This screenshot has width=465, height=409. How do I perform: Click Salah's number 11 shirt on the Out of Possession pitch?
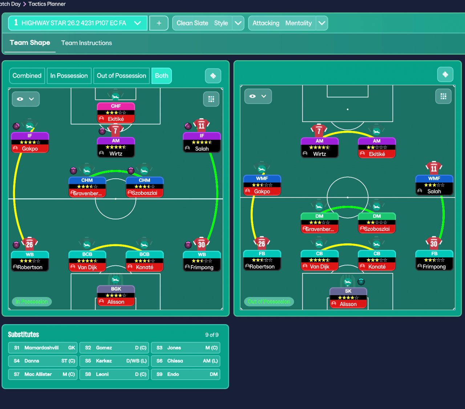pos(434,168)
